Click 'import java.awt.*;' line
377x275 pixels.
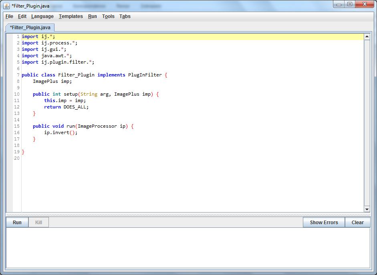click(47, 56)
